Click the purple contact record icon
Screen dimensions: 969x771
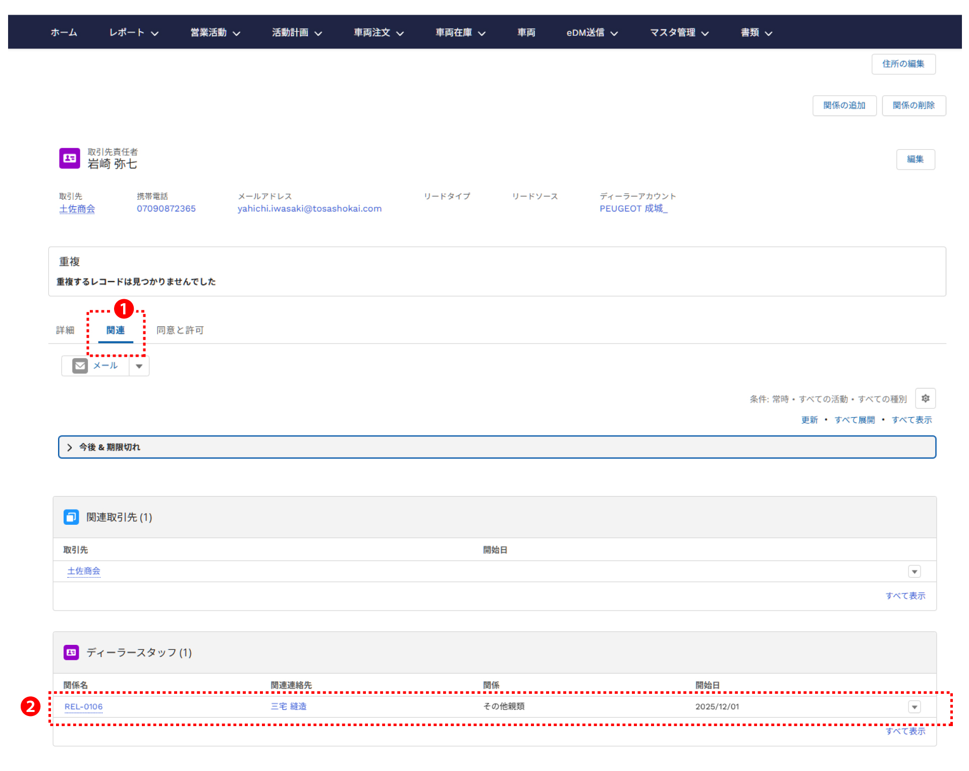(x=70, y=158)
